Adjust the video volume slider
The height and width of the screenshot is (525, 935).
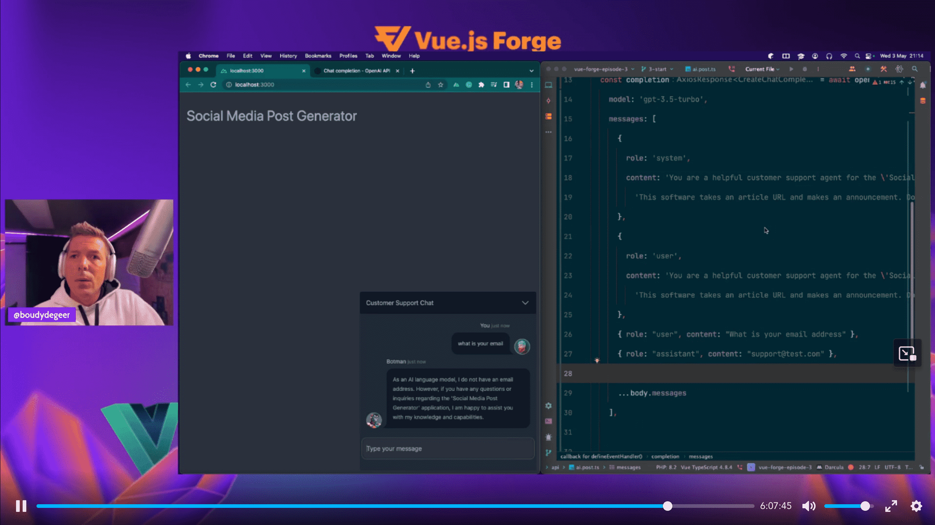pyautogui.click(x=865, y=506)
